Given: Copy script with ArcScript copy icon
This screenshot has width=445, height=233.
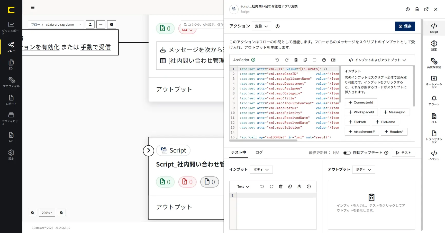Looking at the screenshot, I should (x=305, y=60).
